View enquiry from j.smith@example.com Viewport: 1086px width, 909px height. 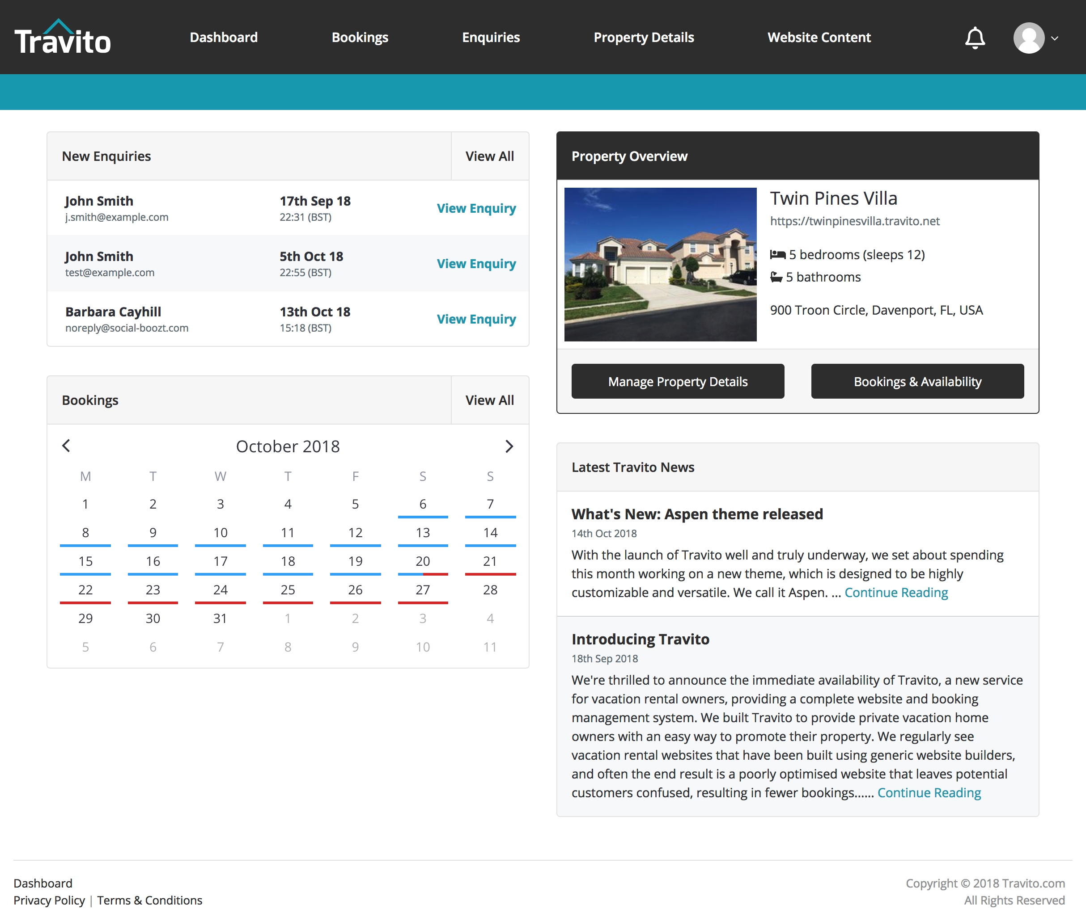[x=476, y=208]
